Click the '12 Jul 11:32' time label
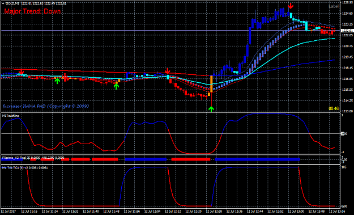The width and height of the screenshot is (354, 215). click(70, 212)
